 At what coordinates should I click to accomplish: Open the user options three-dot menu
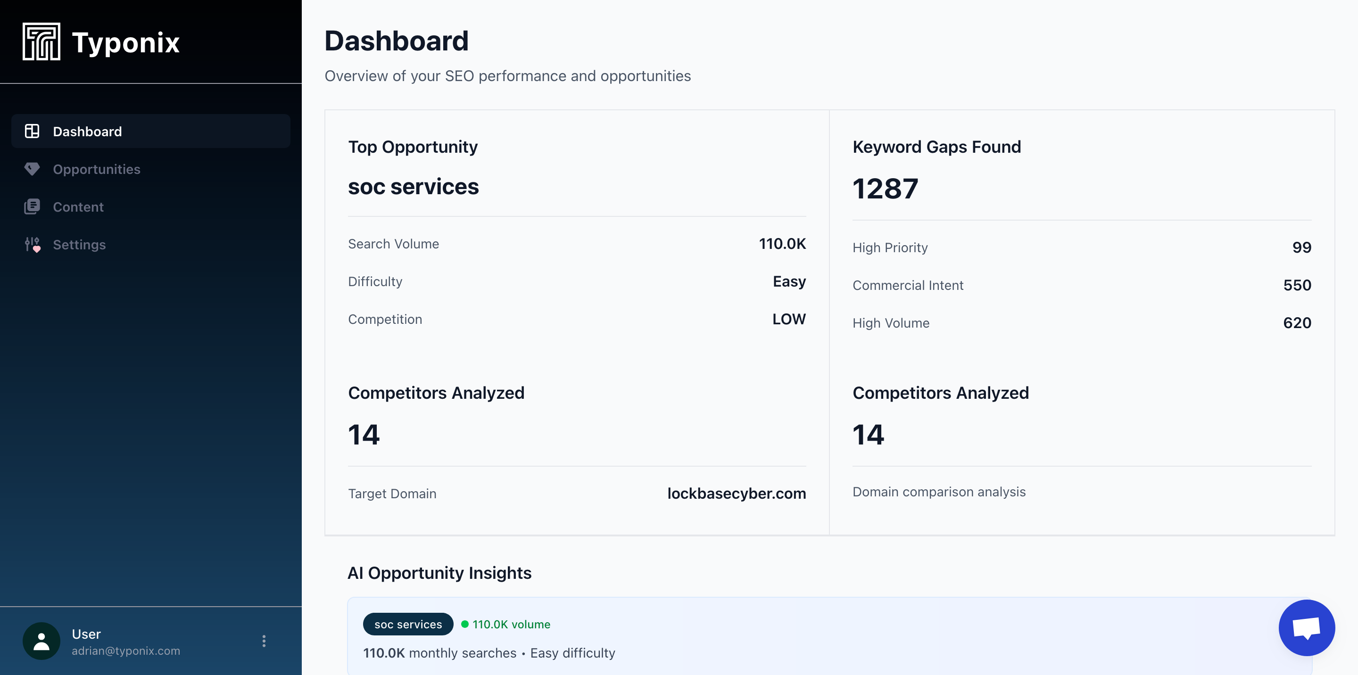264,641
